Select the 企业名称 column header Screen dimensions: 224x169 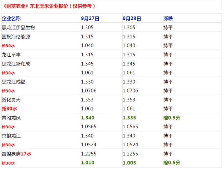[11, 18]
